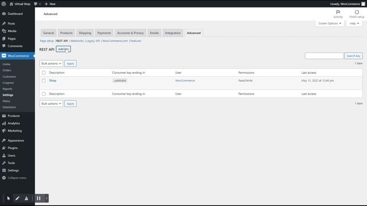Open the Media library icon

[4, 31]
